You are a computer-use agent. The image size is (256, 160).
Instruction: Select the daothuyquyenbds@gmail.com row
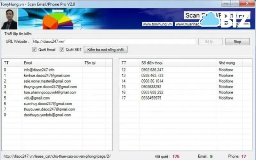[47, 115]
